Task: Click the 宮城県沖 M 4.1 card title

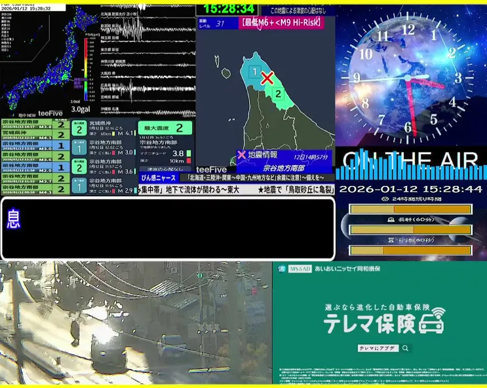Action: [x=100, y=123]
